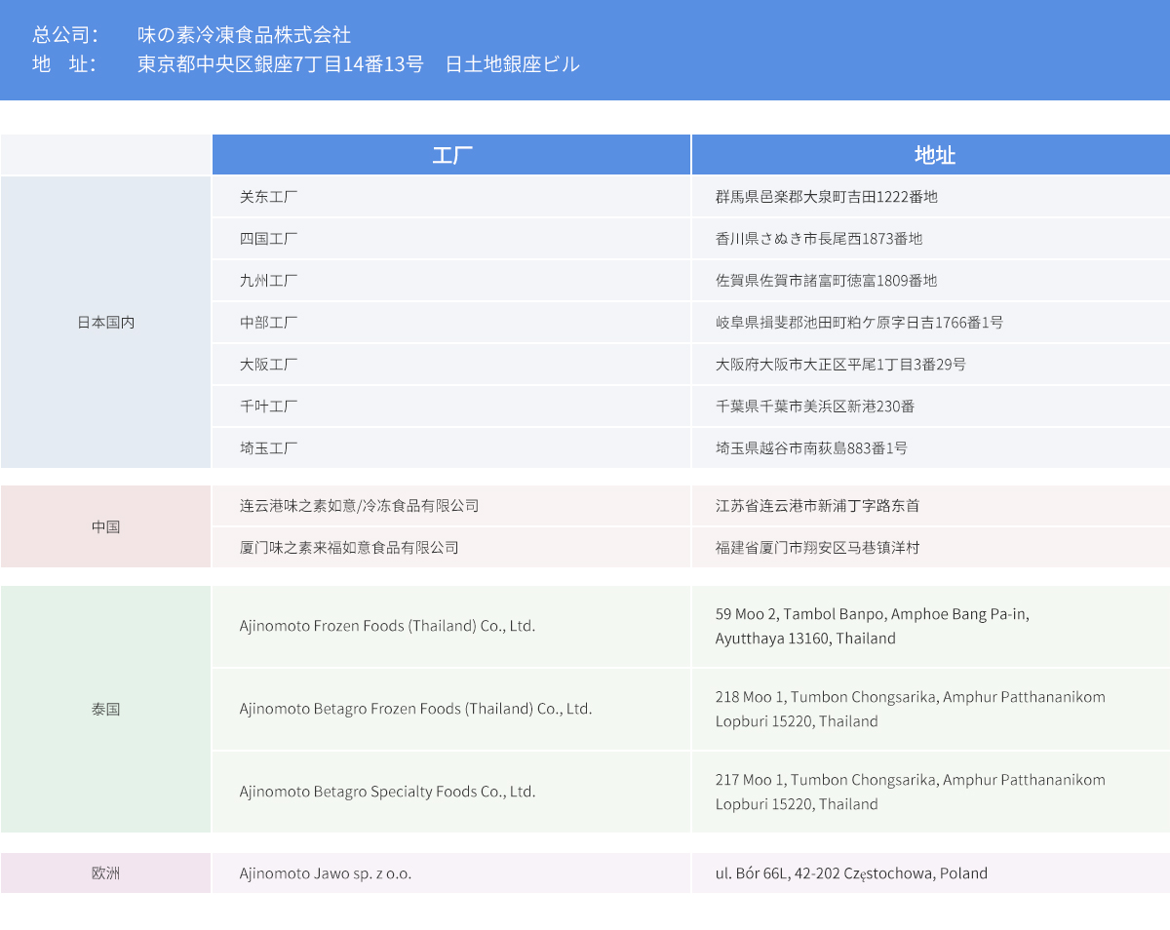1170x930 pixels.
Task: Select the 四国工厂 cell
Action: point(451,239)
